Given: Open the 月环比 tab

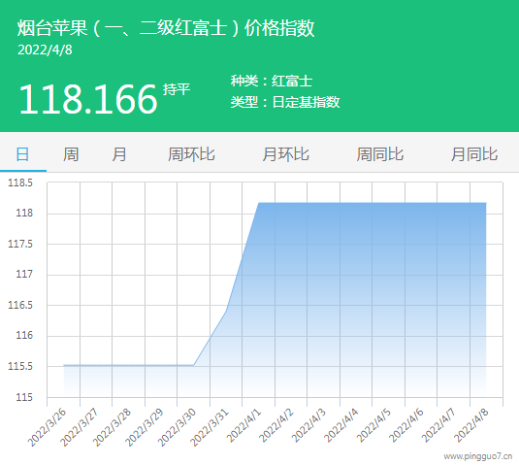Looking at the screenshot, I should coord(285,154).
